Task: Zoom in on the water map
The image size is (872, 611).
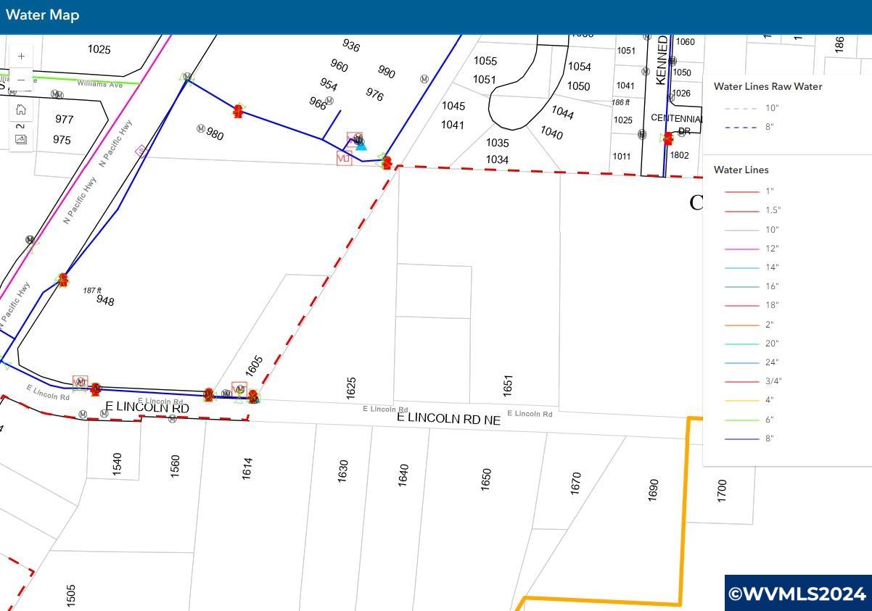Action: tap(21, 57)
